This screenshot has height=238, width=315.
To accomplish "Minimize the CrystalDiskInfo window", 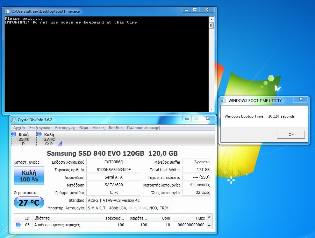I will coord(187,119).
